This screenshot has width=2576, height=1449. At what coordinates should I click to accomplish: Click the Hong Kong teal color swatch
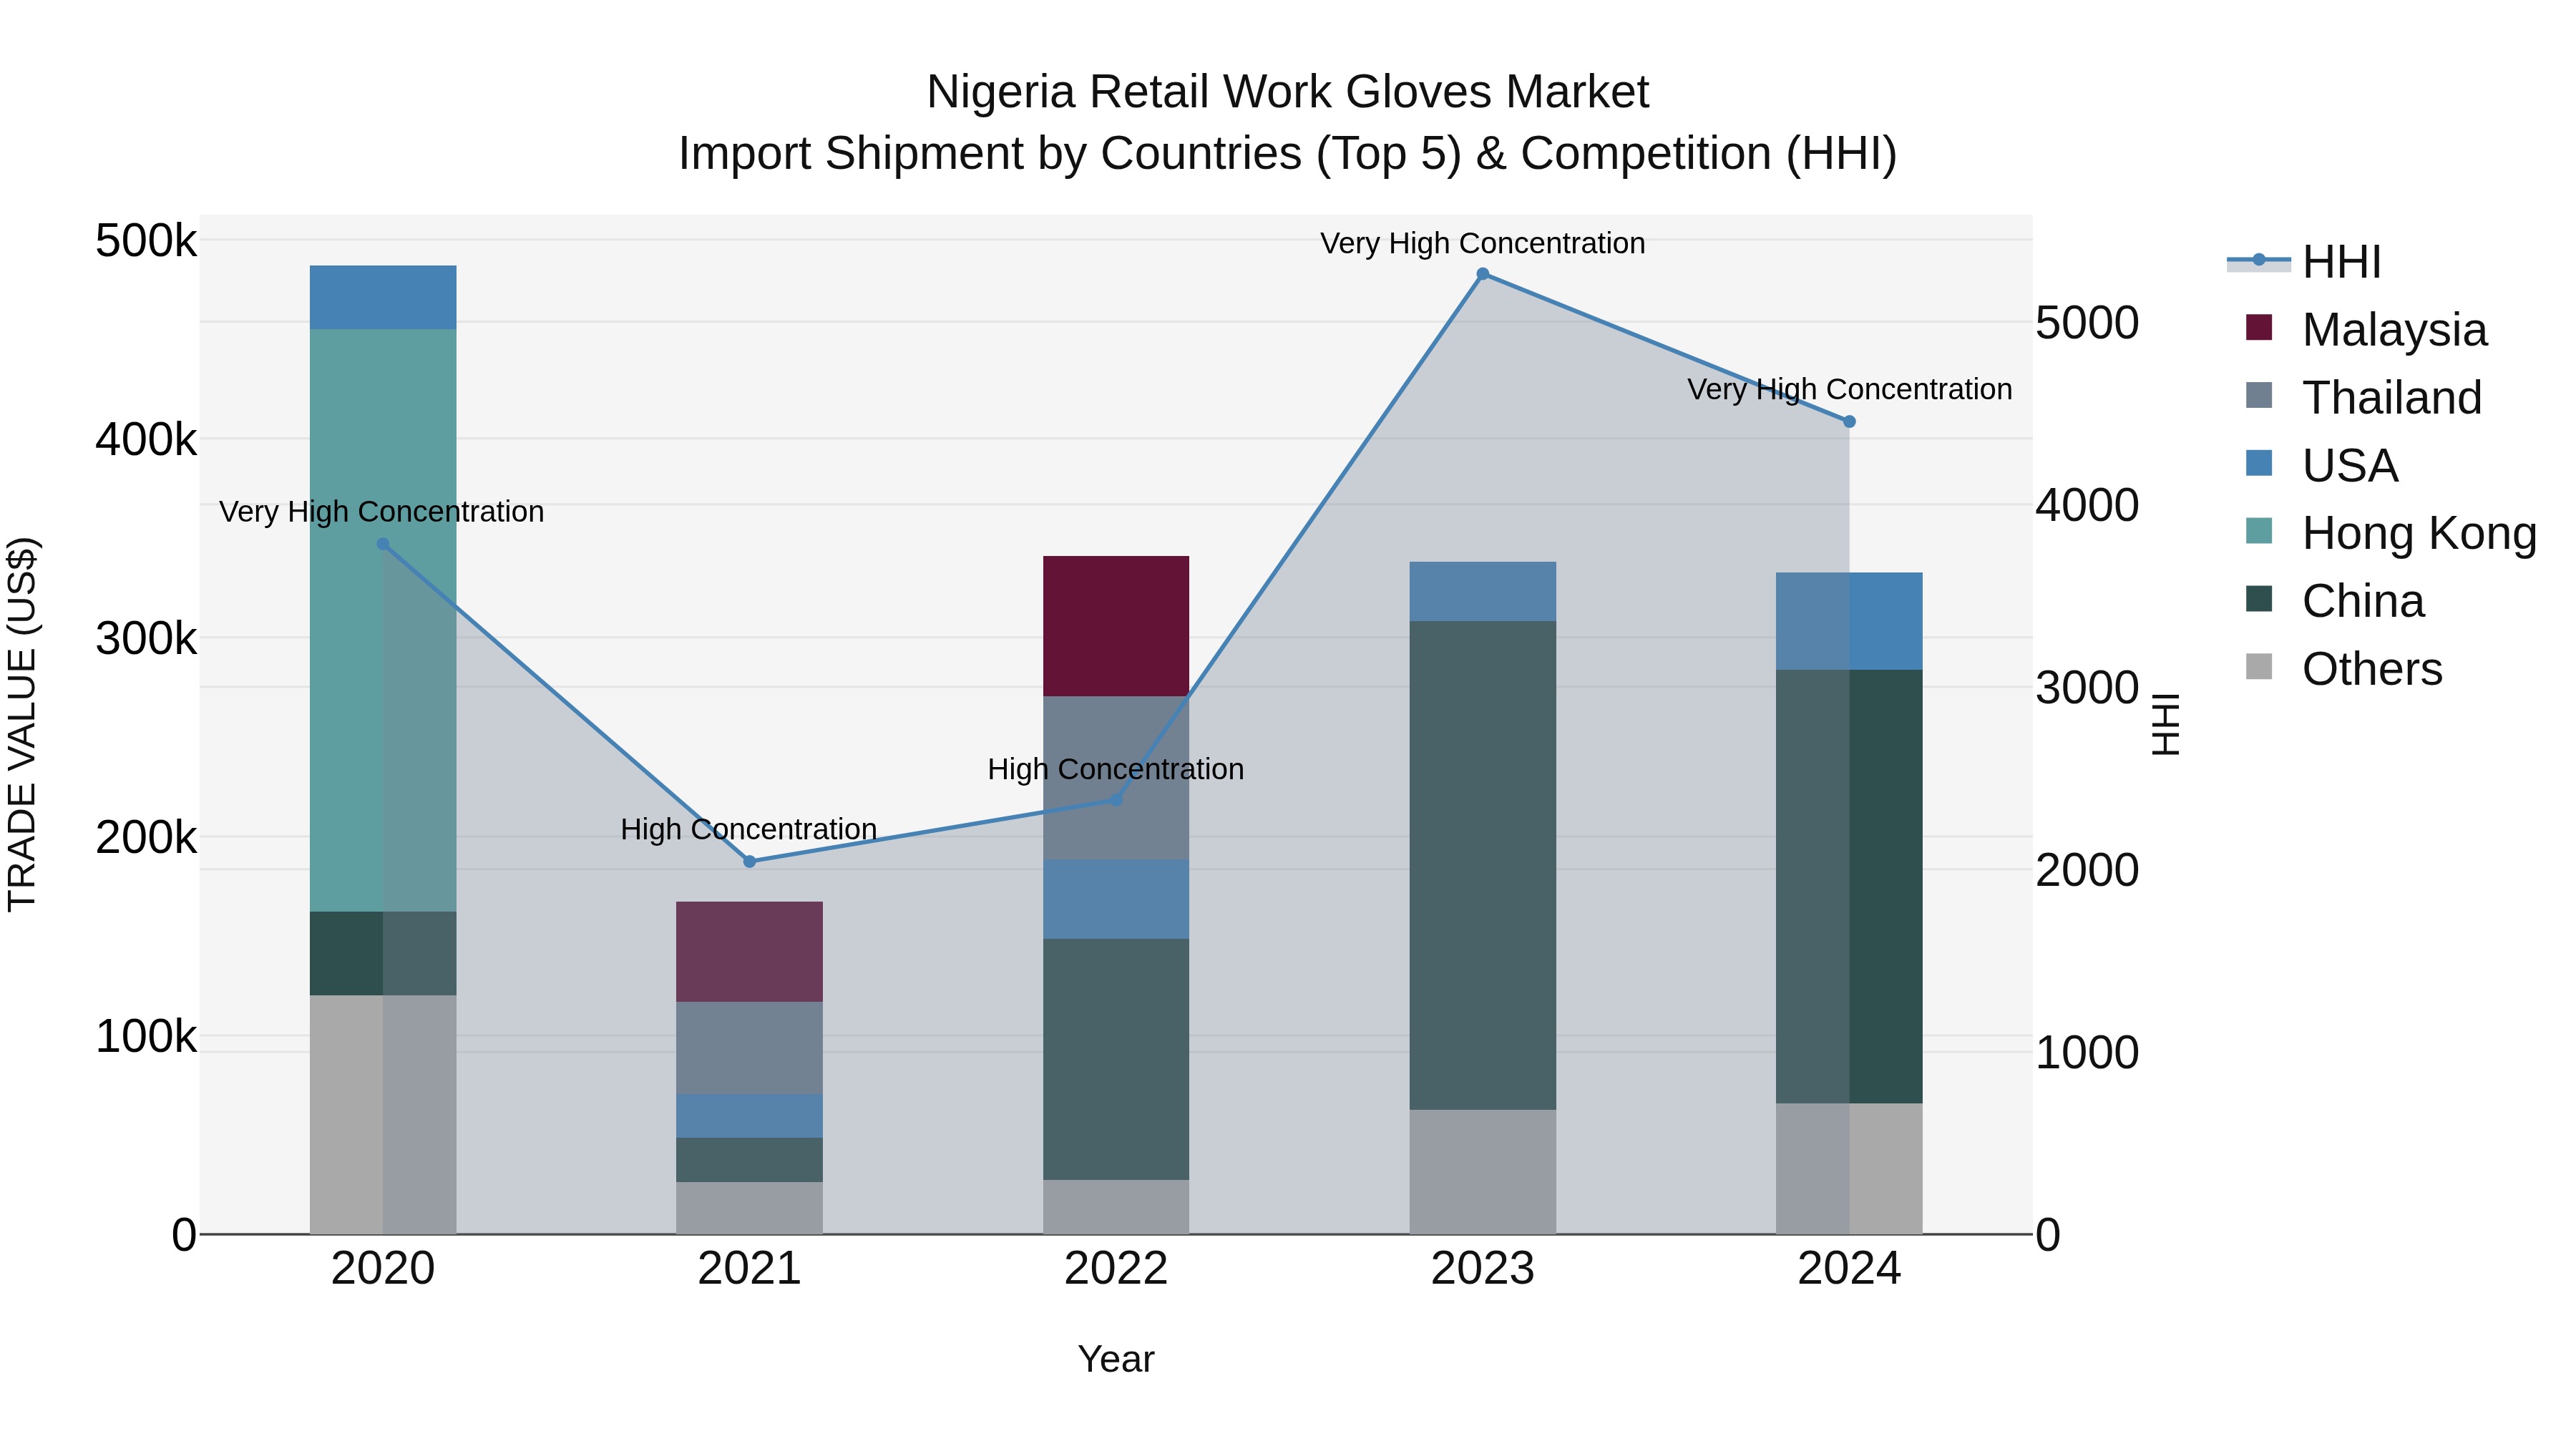2259,531
